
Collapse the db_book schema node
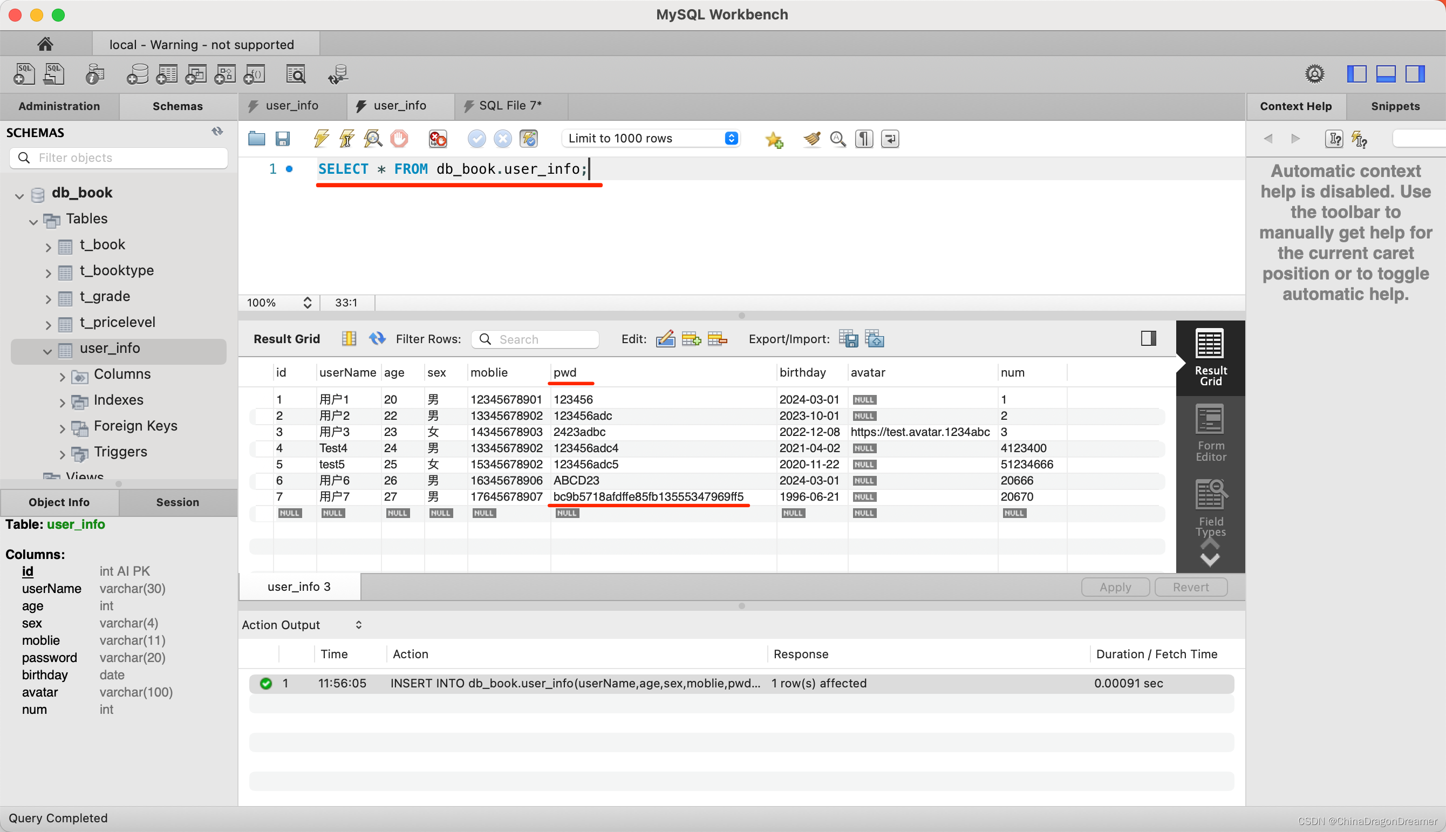(19, 196)
